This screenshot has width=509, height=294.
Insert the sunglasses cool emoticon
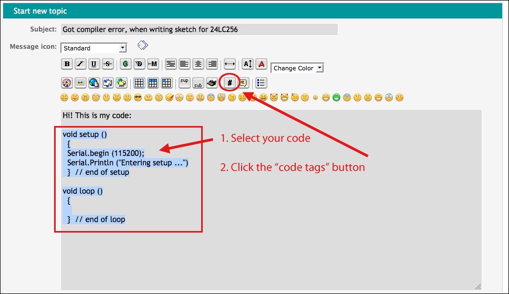138,97
